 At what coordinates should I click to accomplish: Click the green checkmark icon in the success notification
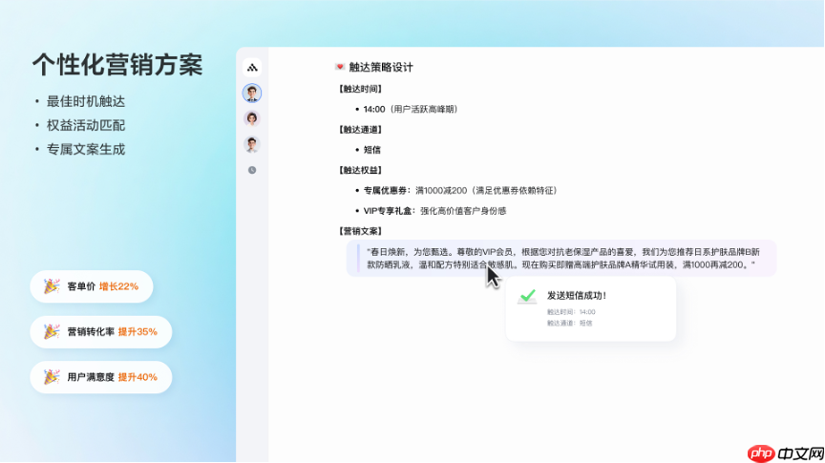(527, 296)
